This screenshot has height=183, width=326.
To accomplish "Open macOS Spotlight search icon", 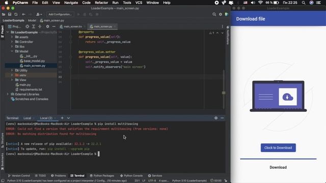I will point(304,3).
